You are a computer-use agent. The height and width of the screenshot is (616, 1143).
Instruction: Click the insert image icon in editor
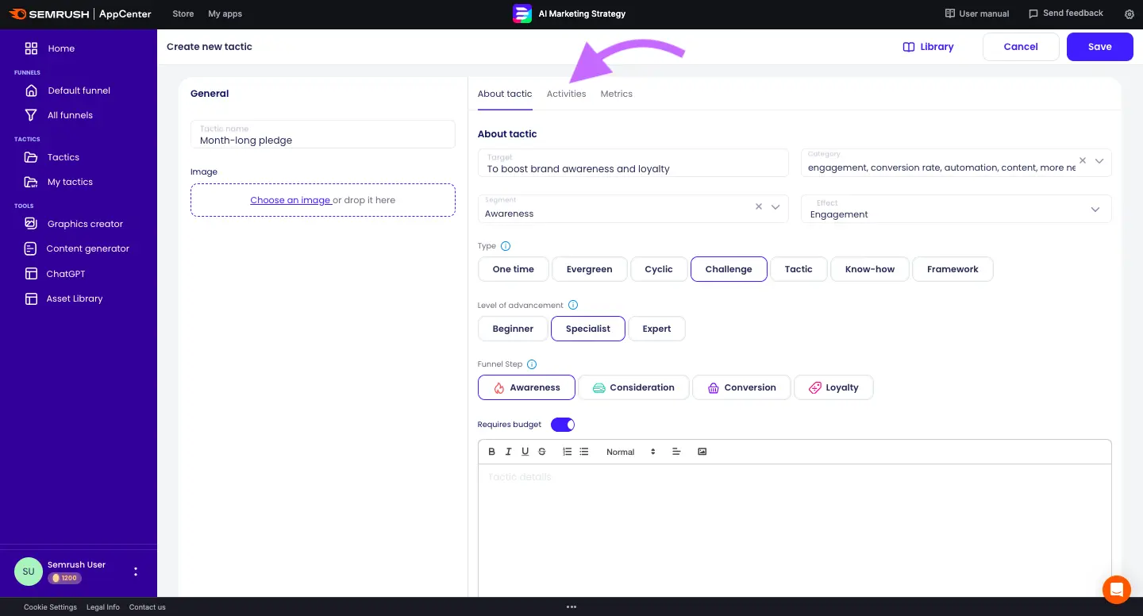702,452
